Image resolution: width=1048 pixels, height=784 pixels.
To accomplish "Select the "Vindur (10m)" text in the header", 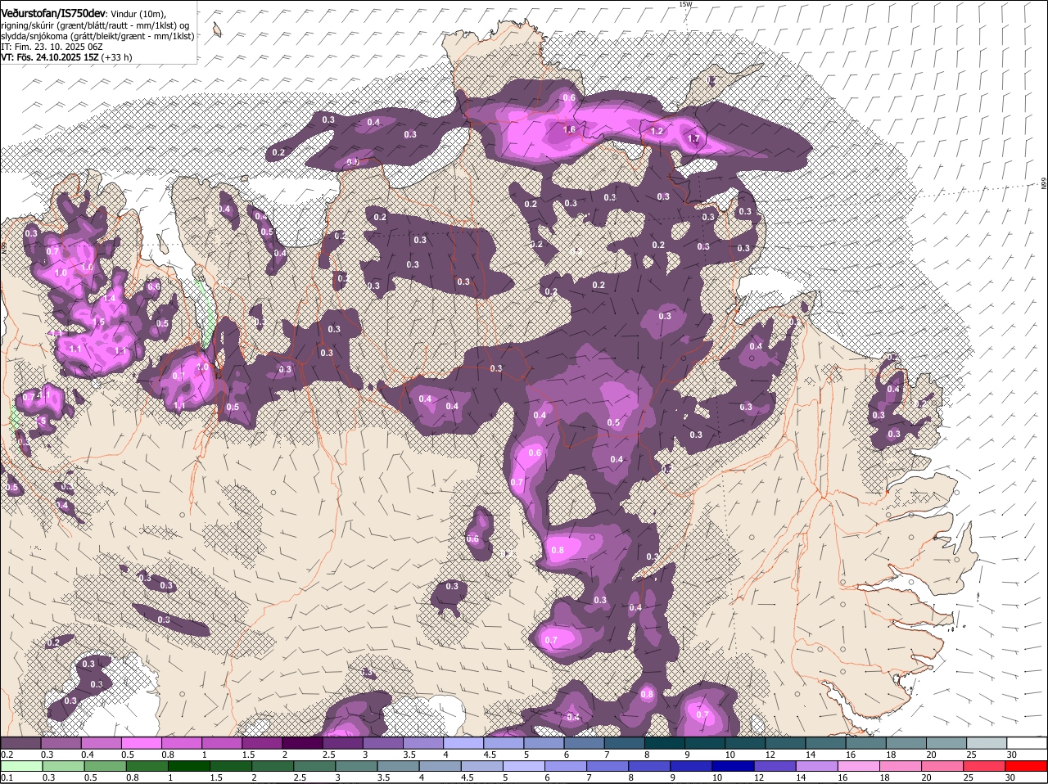I will [x=138, y=14].
